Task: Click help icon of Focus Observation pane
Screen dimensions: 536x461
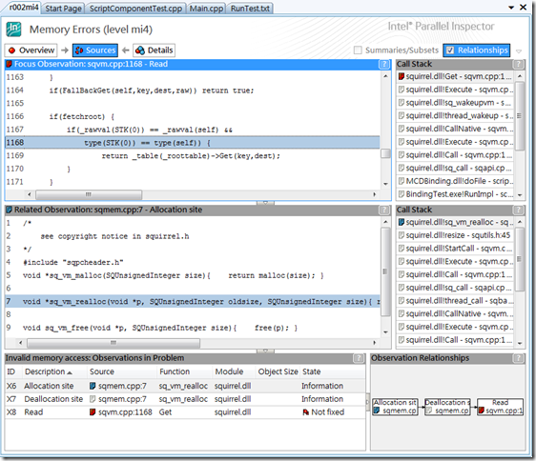Action: (384, 64)
